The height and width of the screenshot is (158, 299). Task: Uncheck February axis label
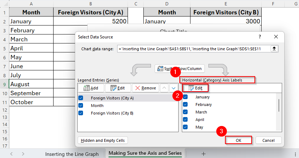[x=185, y=104]
